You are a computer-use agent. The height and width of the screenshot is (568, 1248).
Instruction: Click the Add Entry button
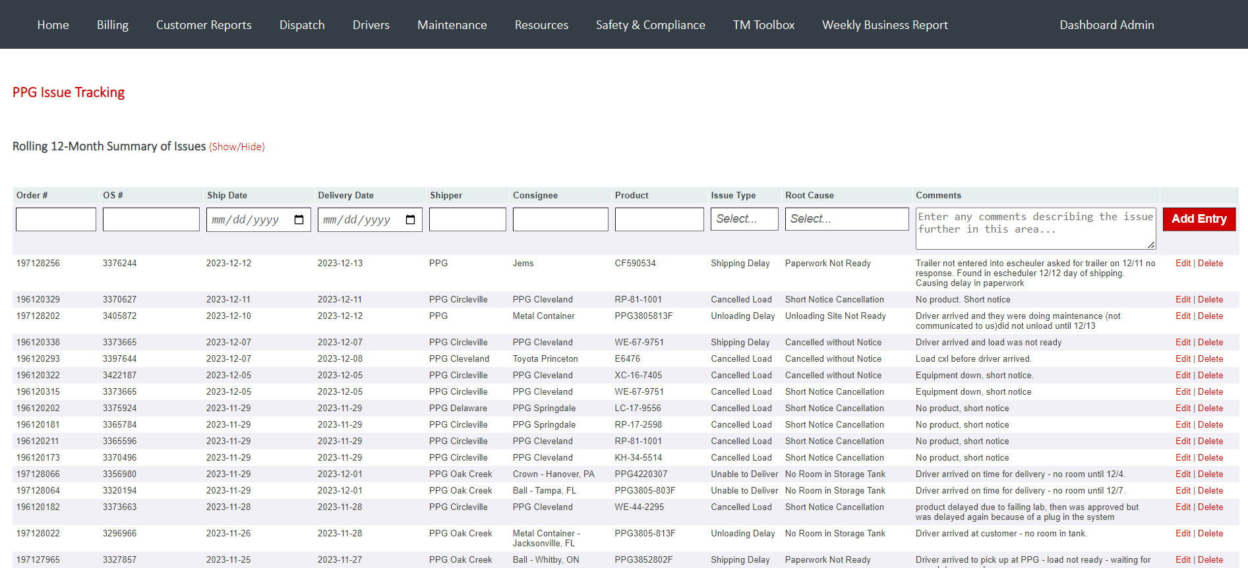pyautogui.click(x=1199, y=219)
